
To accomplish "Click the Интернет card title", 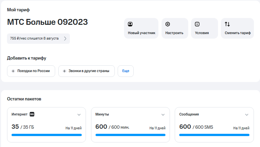I will pos(20,114).
